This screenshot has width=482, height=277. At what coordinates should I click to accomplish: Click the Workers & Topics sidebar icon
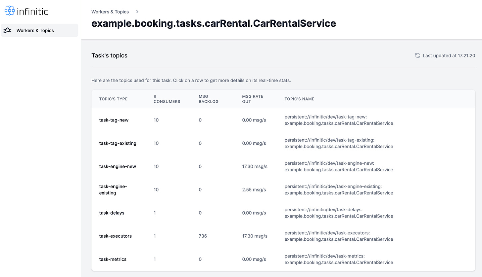pos(8,30)
